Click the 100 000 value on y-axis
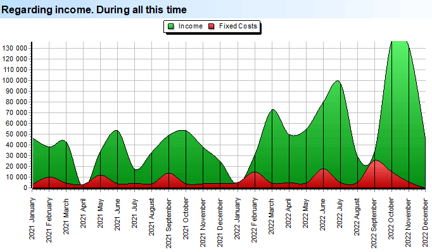 point(15,80)
